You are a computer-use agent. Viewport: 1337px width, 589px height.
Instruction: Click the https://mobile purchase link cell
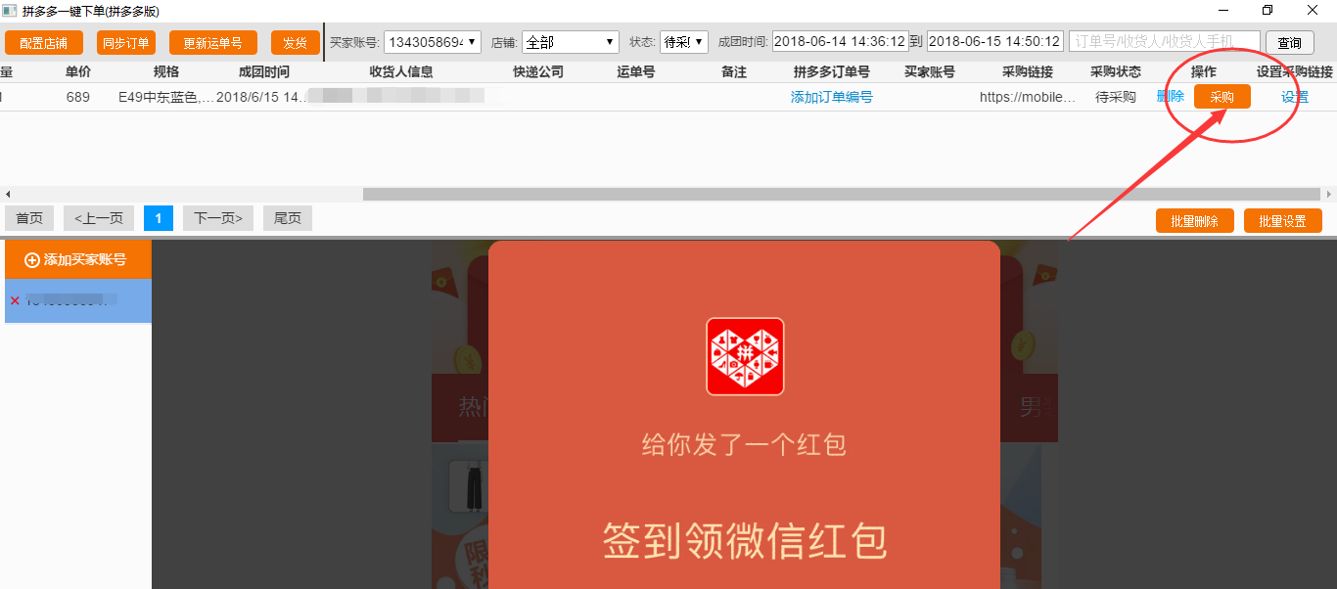point(1028,97)
